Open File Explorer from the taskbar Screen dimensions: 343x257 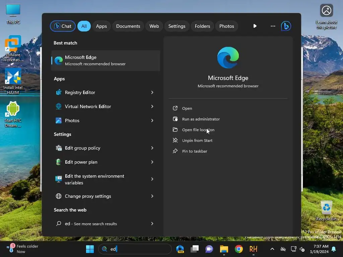pyautogui.click(x=224, y=249)
